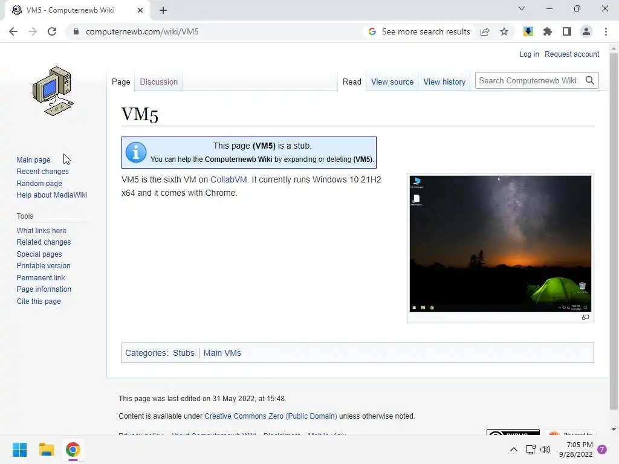Reload the page with refresh icon

52,31
